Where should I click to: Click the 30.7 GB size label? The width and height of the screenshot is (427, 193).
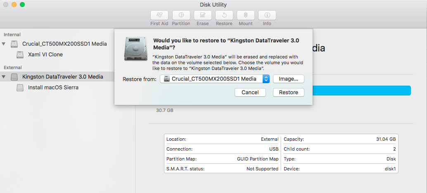[165, 110]
